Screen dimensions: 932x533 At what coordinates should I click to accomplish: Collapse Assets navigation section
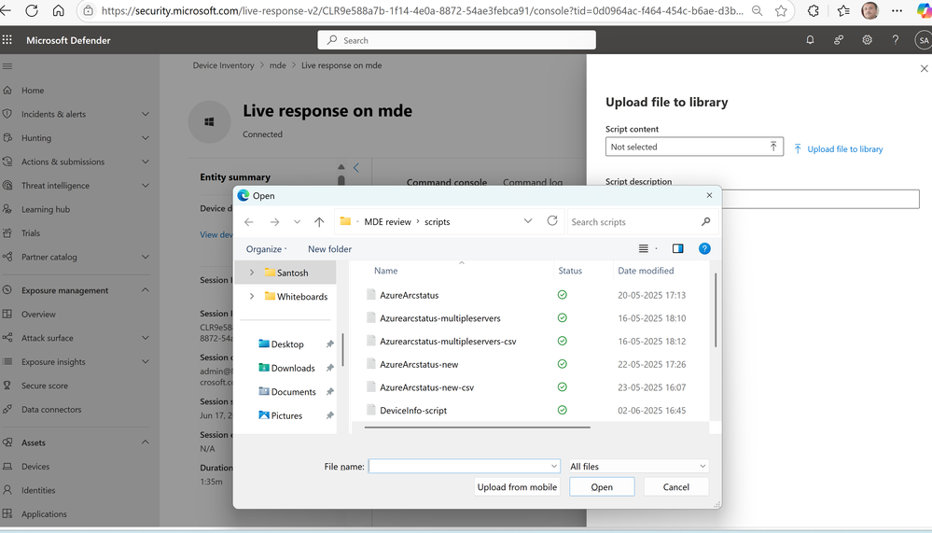145,442
